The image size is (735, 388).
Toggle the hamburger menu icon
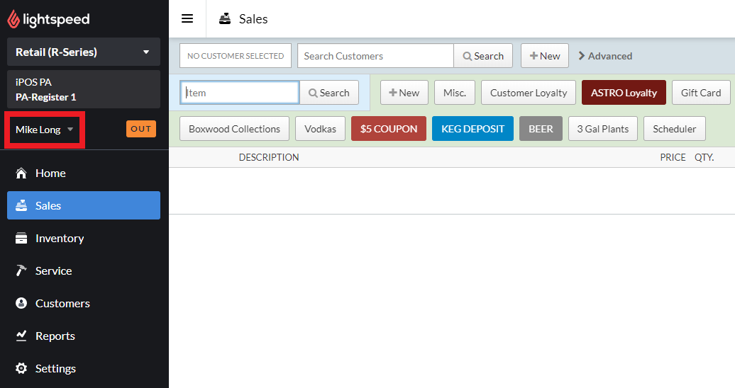pyautogui.click(x=187, y=19)
